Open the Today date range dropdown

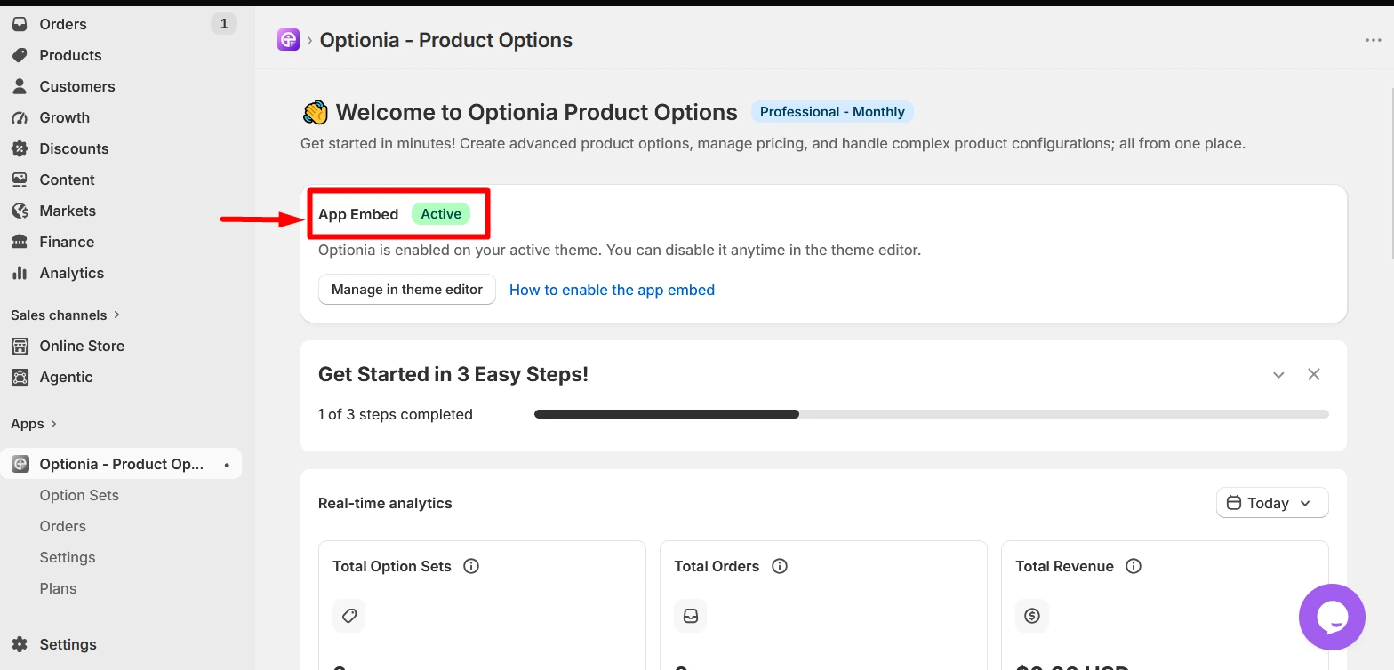pos(1272,503)
